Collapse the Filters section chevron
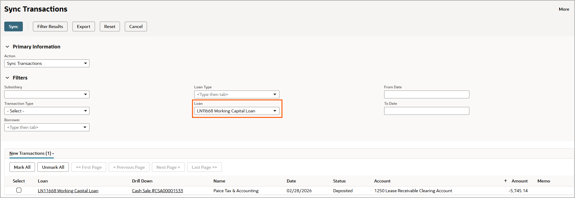This screenshot has height=198, width=575. click(7, 78)
